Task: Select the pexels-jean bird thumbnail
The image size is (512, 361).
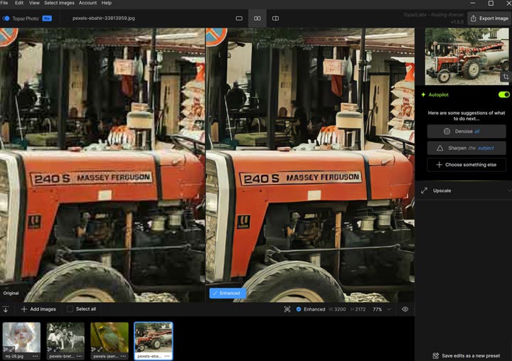Action: click(x=110, y=338)
